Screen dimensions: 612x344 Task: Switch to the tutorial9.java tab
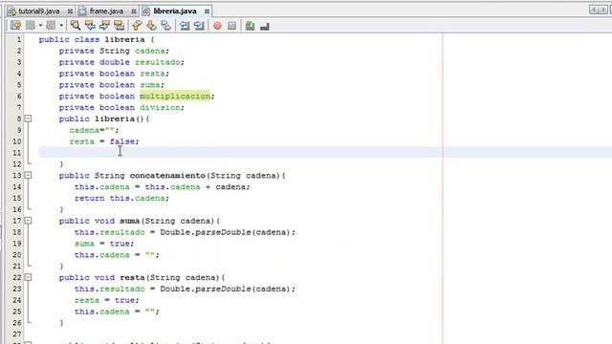(x=39, y=11)
